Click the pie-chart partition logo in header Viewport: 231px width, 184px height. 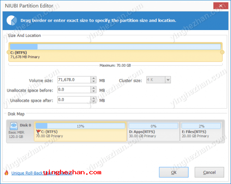click(12, 20)
